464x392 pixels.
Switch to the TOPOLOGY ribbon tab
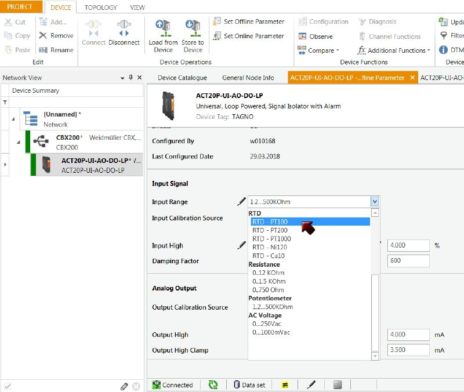(x=100, y=8)
